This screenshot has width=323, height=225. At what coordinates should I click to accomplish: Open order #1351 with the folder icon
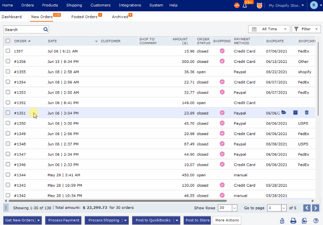click(284, 113)
